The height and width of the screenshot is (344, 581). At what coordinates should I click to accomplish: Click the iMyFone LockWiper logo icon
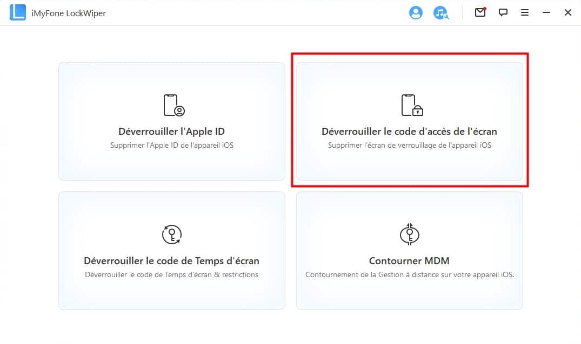[x=17, y=13]
